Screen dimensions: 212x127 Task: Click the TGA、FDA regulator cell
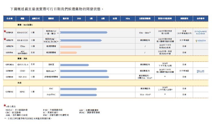click(x=145, y=95)
